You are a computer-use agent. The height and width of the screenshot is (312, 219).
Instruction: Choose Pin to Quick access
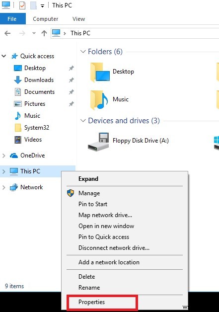click(x=125, y=237)
